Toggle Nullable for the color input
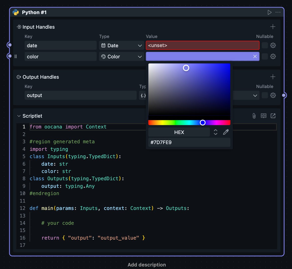The height and width of the screenshot is (269, 292). (265, 56)
